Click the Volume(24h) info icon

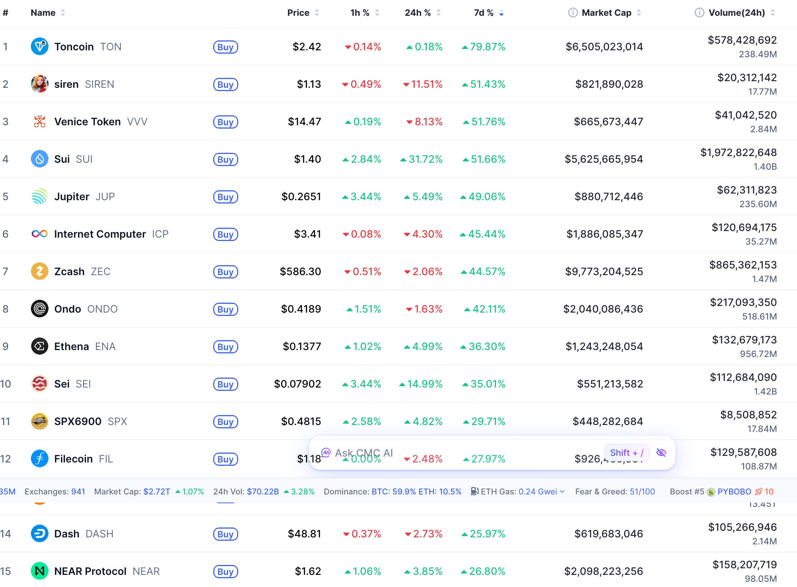click(699, 13)
